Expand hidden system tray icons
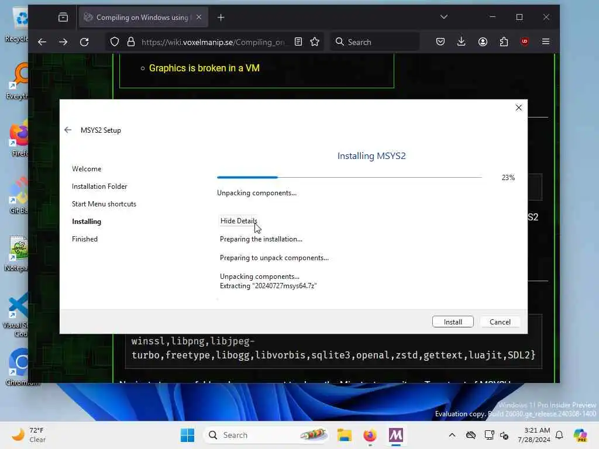Screen dimensions: 599x449 pyautogui.click(x=452, y=435)
